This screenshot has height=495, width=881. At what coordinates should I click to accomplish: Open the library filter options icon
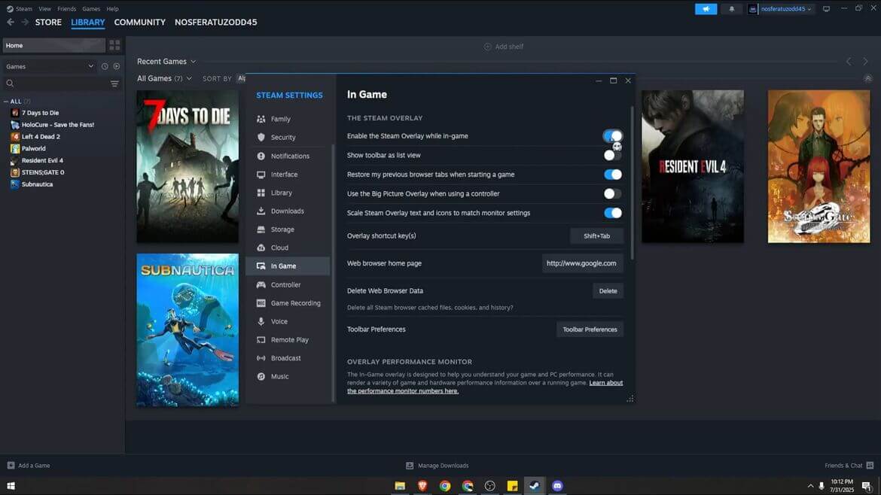pos(114,84)
